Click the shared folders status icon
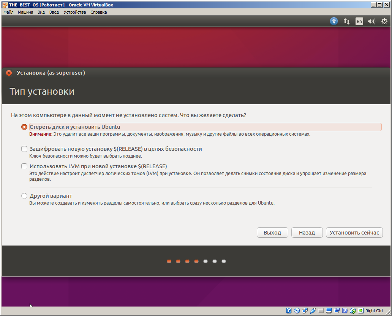This screenshot has width=392, height=316. (321, 311)
